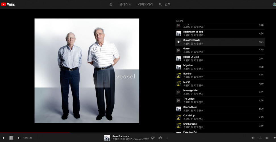Play House Of Gold from queue
This screenshot has width=276, height=142.
(x=220, y=59)
